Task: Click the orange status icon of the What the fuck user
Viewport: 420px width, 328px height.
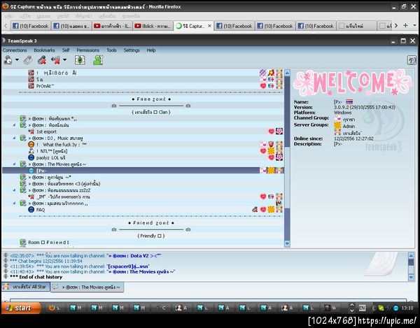Action: (31, 145)
